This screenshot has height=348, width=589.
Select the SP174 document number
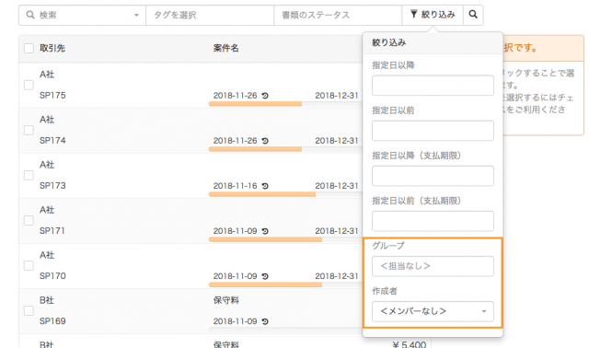pos(52,141)
